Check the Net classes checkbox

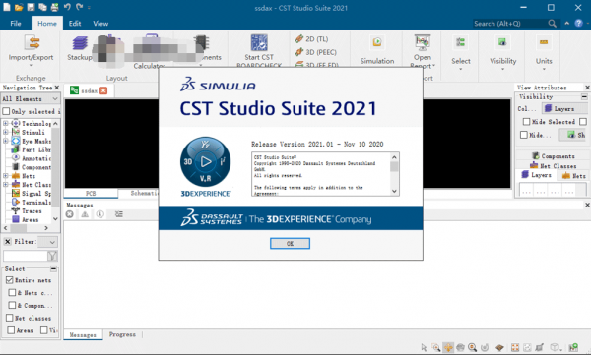[x=10, y=318]
